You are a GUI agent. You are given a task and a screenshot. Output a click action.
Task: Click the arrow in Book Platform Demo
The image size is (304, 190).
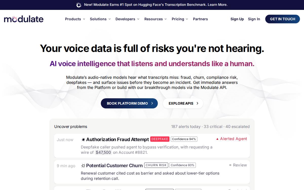coord(152,103)
